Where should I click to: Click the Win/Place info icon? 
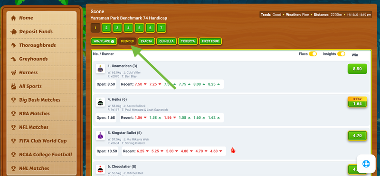pos(113,42)
